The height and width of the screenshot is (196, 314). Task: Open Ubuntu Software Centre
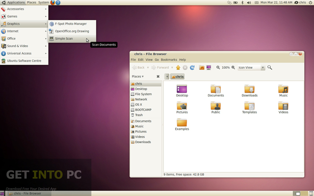click(24, 61)
